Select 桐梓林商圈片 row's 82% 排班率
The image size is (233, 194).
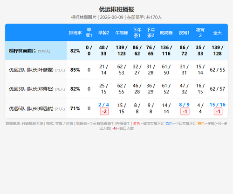75,51
